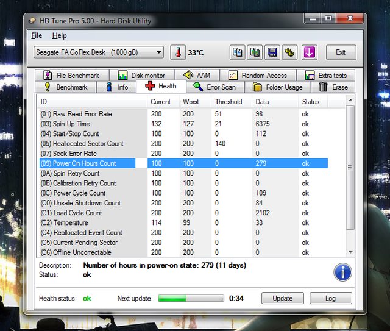
Task: Select the (C0) Unsafe Shutdown Count row
Action: click(x=183, y=203)
